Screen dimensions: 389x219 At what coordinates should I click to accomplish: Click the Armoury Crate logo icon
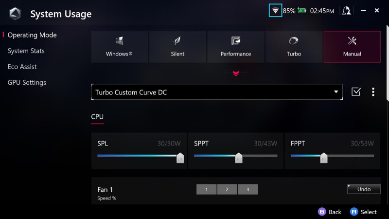(x=15, y=14)
